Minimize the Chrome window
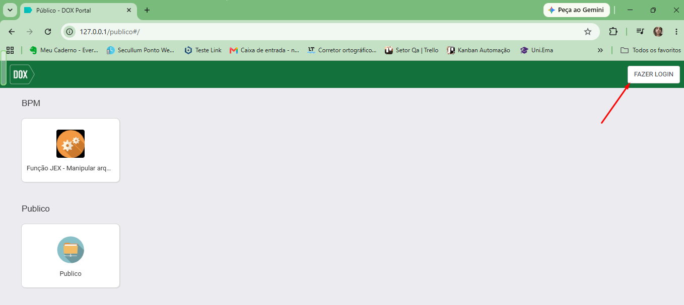 pos(630,10)
